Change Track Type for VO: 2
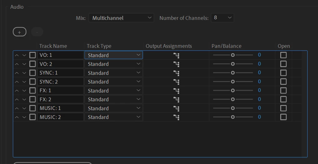 point(114,64)
